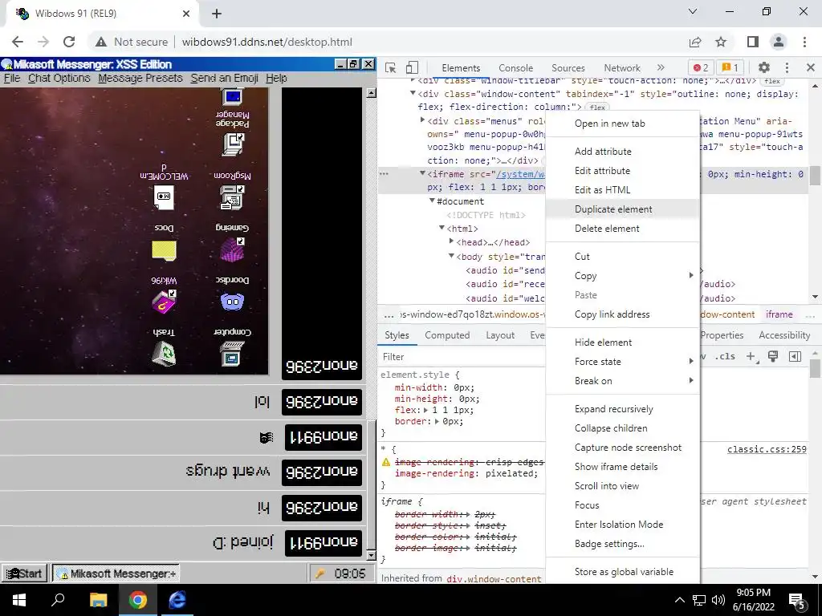Image resolution: width=822 pixels, height=616 pixels.
Task: Expand Force state submenu
Action: pos(622,362)
